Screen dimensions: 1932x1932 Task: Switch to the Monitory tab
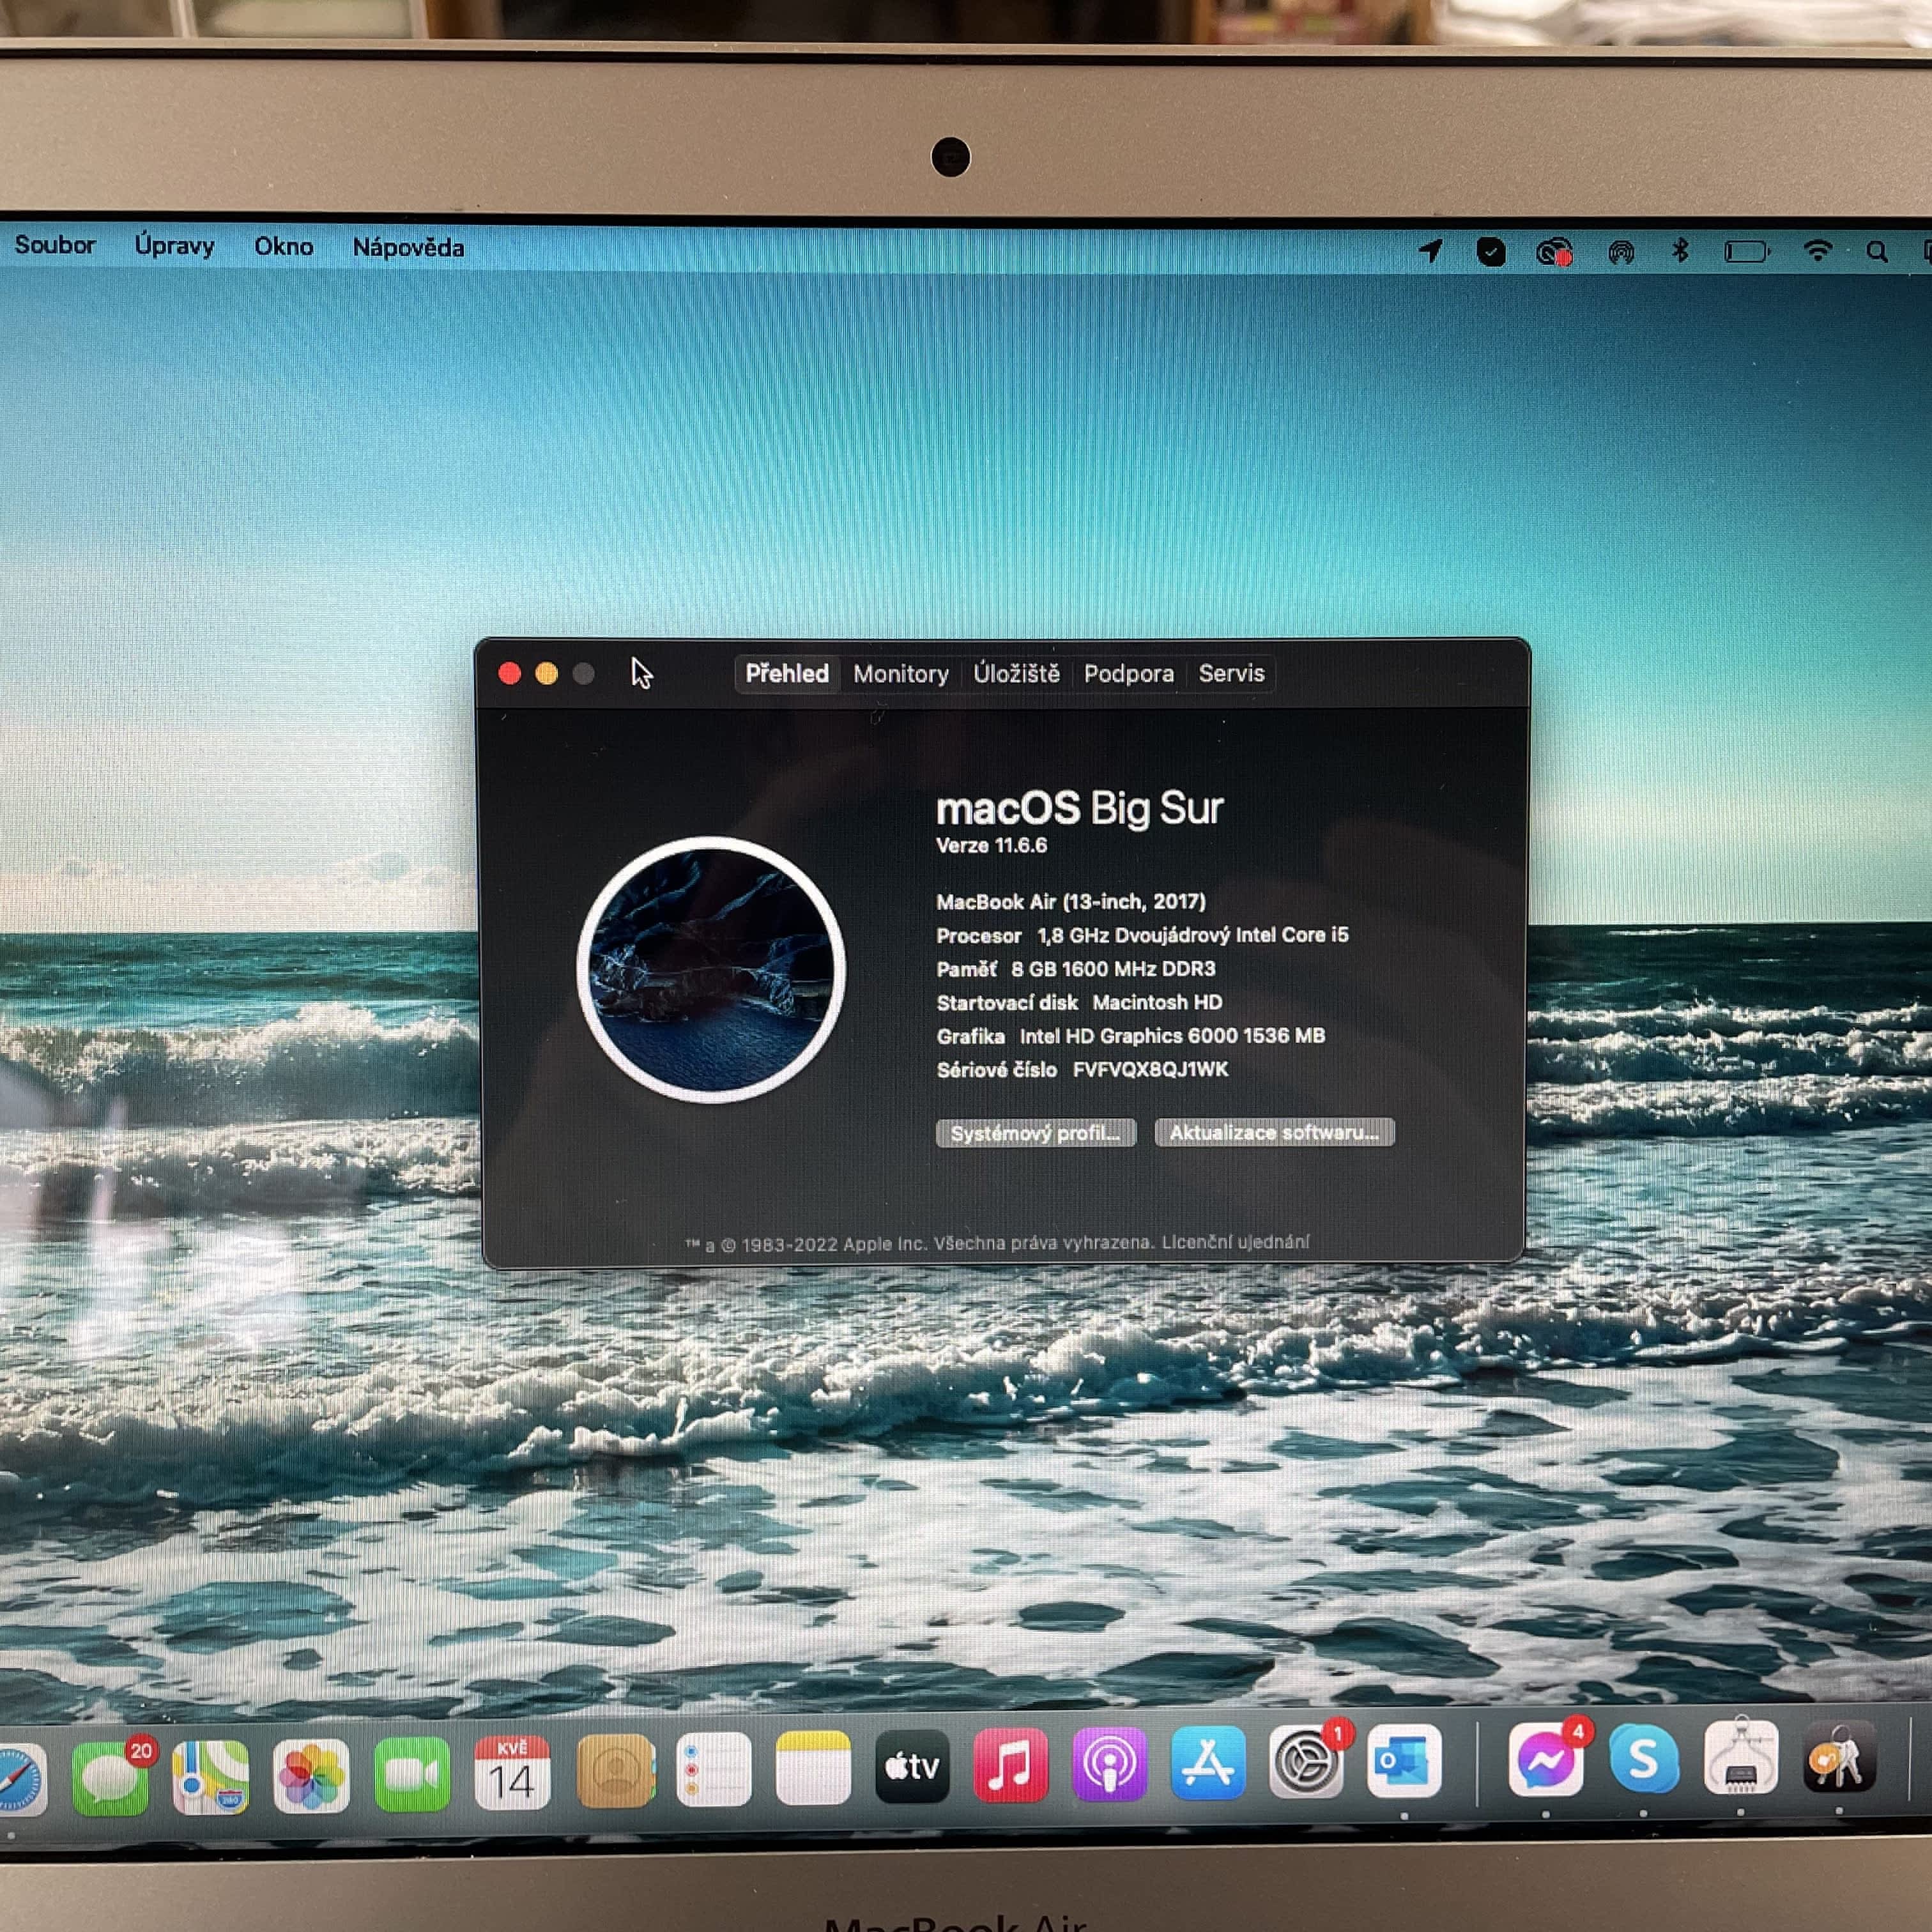click(901, 674)
